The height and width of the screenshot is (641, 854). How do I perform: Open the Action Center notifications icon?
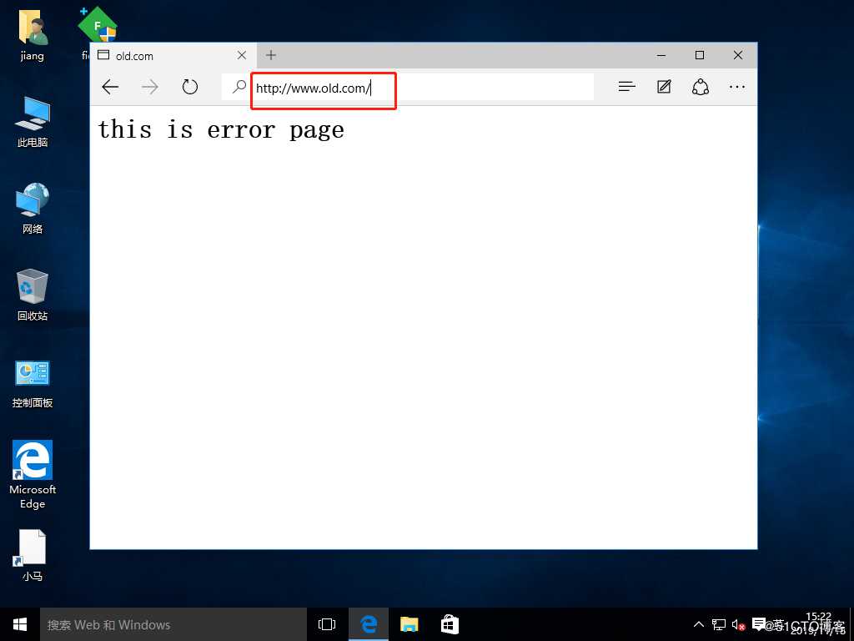pos(759,624)
